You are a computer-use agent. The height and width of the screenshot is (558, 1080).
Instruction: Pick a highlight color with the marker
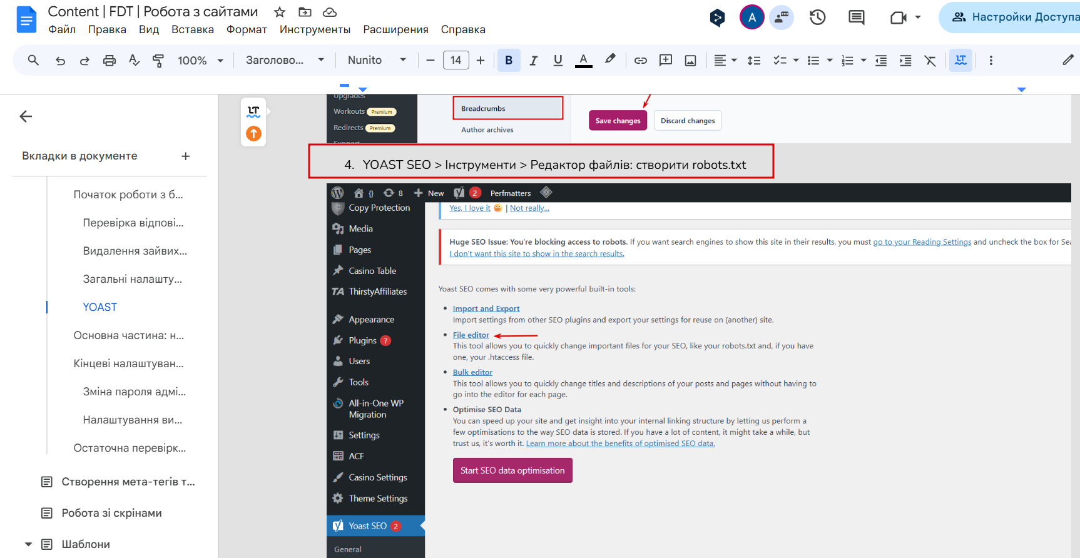click(610, 59)
